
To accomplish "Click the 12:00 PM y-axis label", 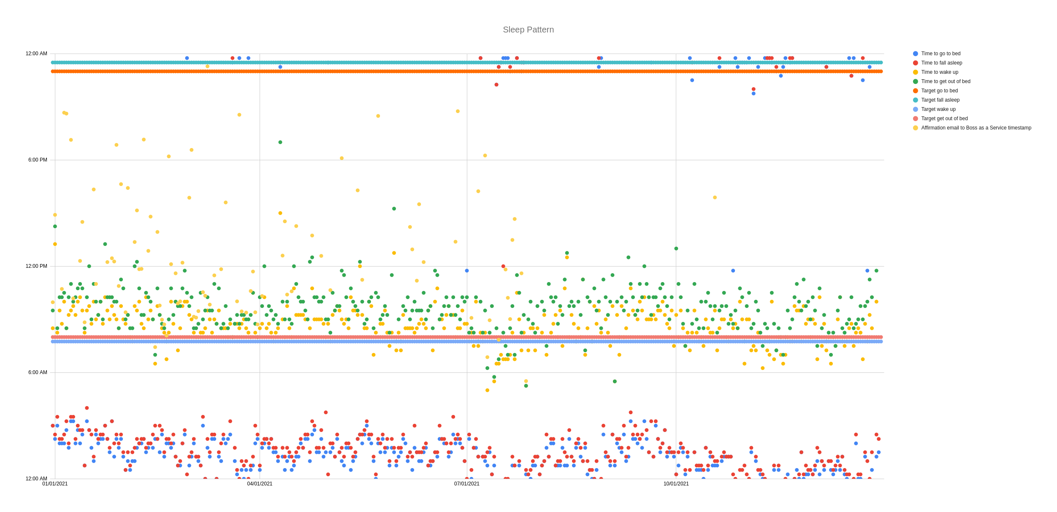I will coord(36,266).
